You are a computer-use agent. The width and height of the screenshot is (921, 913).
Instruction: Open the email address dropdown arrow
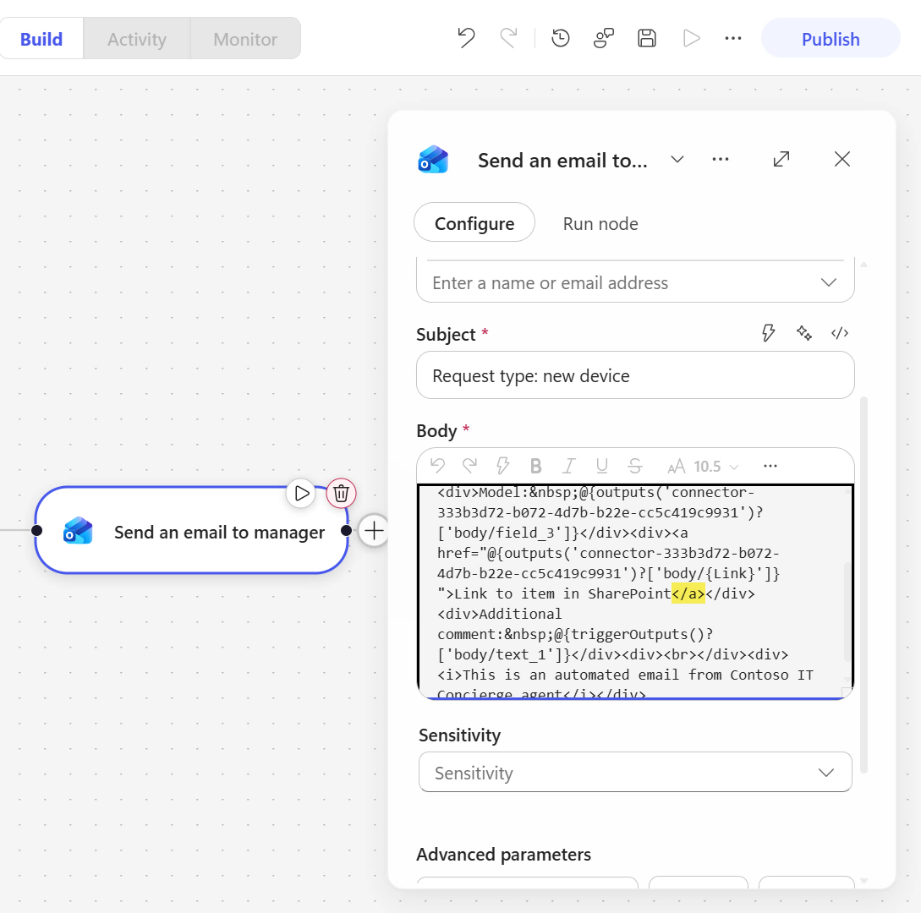828,282
